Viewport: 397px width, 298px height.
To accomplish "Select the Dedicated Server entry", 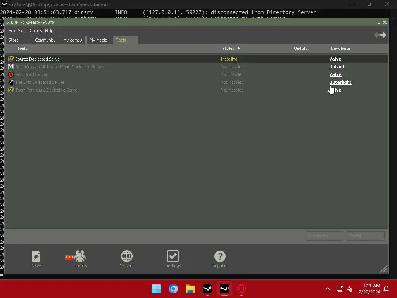I will click(x=197, y=74).
